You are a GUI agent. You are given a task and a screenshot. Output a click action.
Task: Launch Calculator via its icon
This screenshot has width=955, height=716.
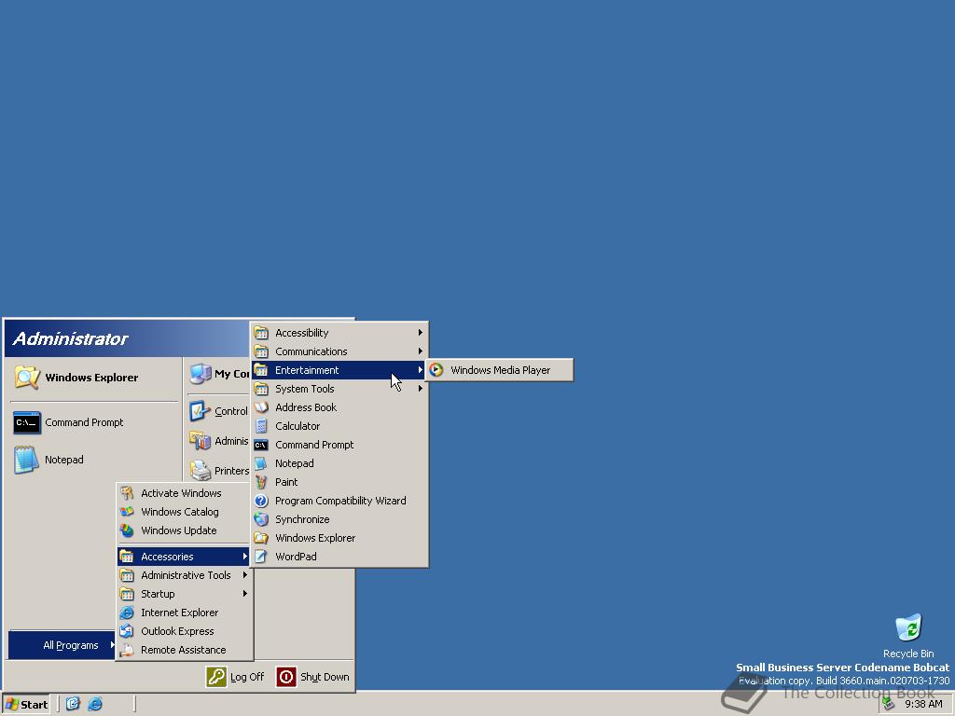coord(261,426)
